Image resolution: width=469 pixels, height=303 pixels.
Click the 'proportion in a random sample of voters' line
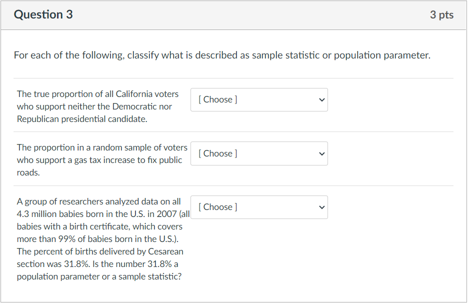[x=102, y=147]
